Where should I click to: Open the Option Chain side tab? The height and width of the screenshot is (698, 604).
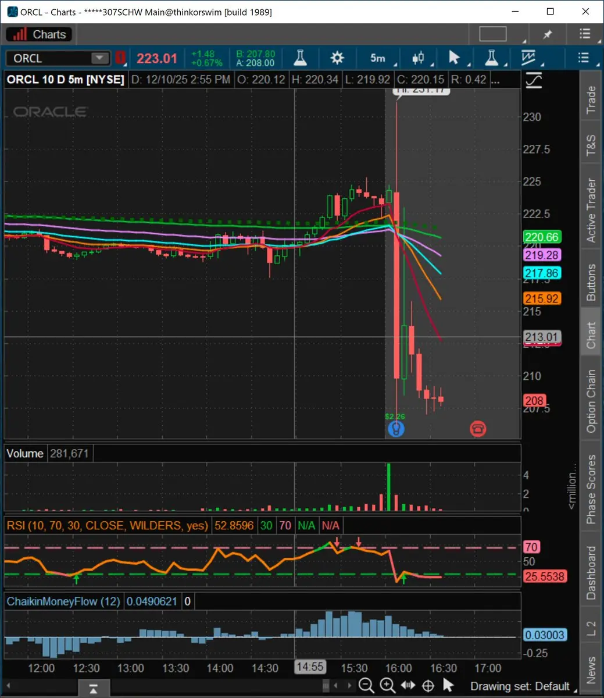tap(591, 401)
